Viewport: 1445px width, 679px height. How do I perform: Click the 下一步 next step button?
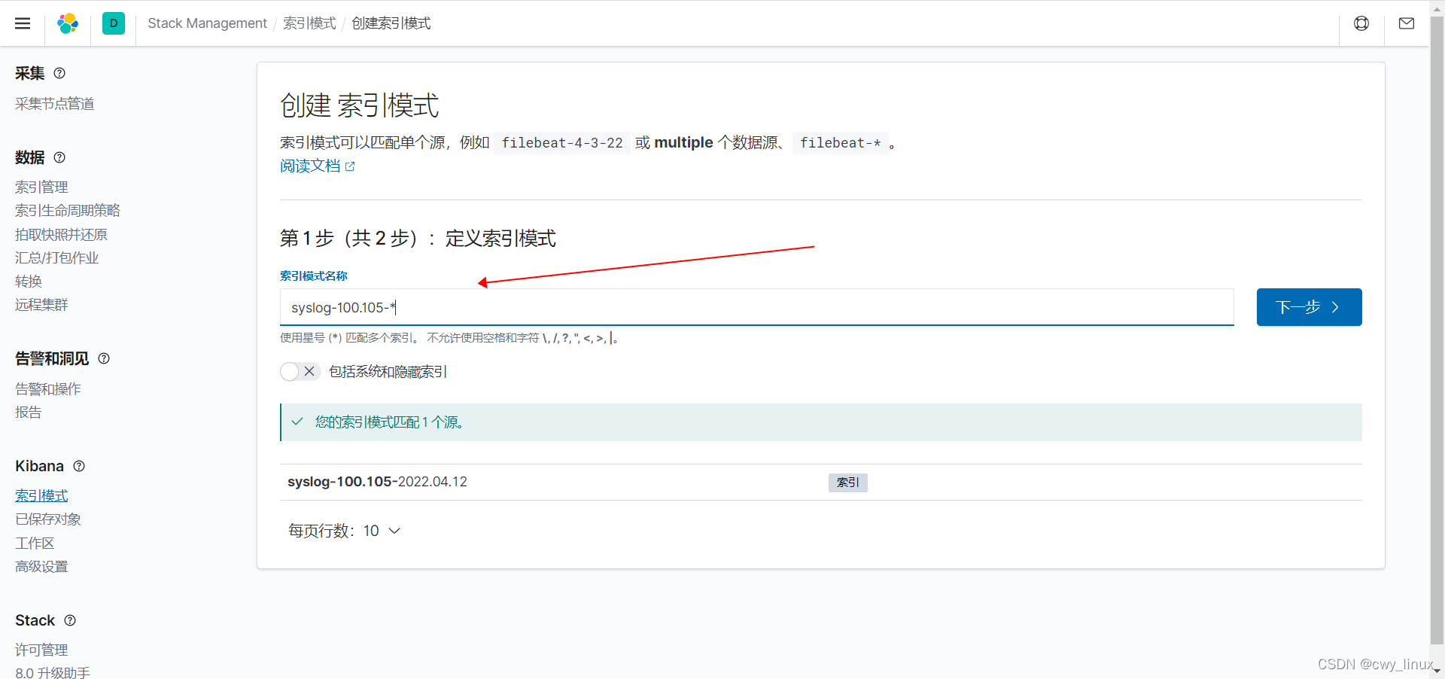1309,307
